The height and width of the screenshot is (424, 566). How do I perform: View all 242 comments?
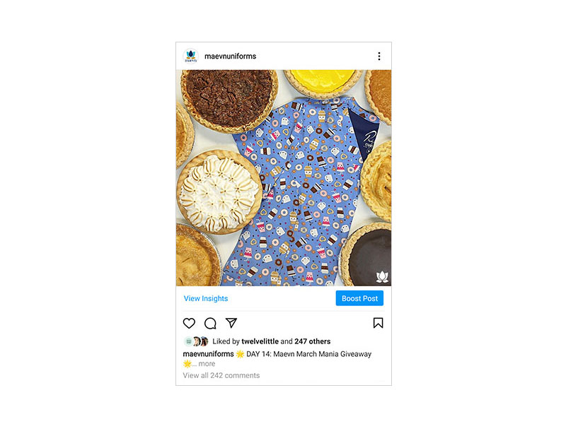pos(221,375)
